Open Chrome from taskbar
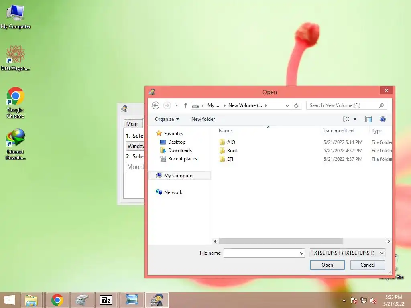 [x=57, y=300]
